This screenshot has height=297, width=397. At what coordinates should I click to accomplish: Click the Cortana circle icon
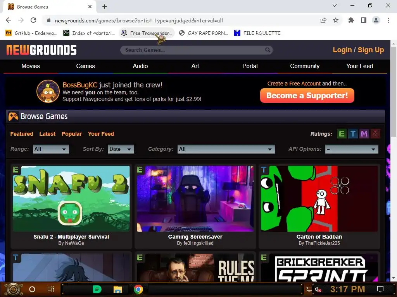click(x=32, y=289)
